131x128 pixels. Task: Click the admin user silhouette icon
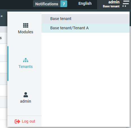point(26,95)
